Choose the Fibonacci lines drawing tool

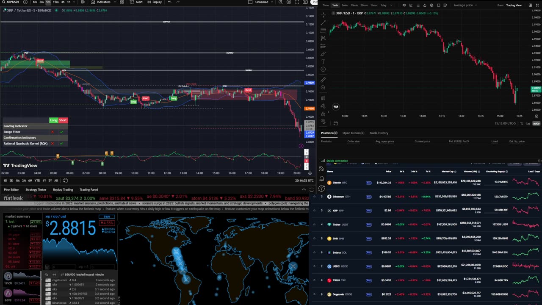[323, 30]
